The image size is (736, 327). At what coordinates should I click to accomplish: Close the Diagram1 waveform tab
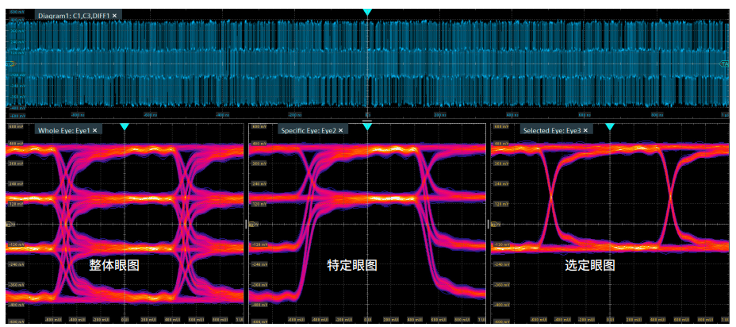point(114,16)
